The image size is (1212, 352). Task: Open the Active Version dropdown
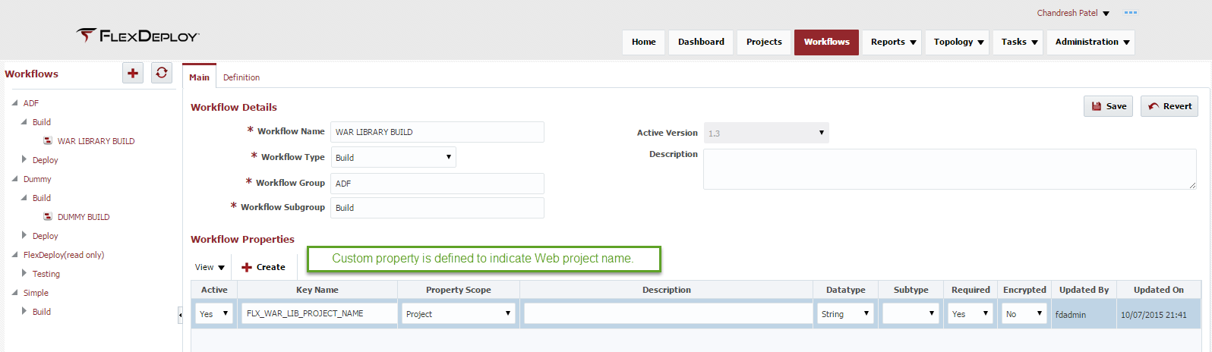pyautogui.click(x=766, y=133)
